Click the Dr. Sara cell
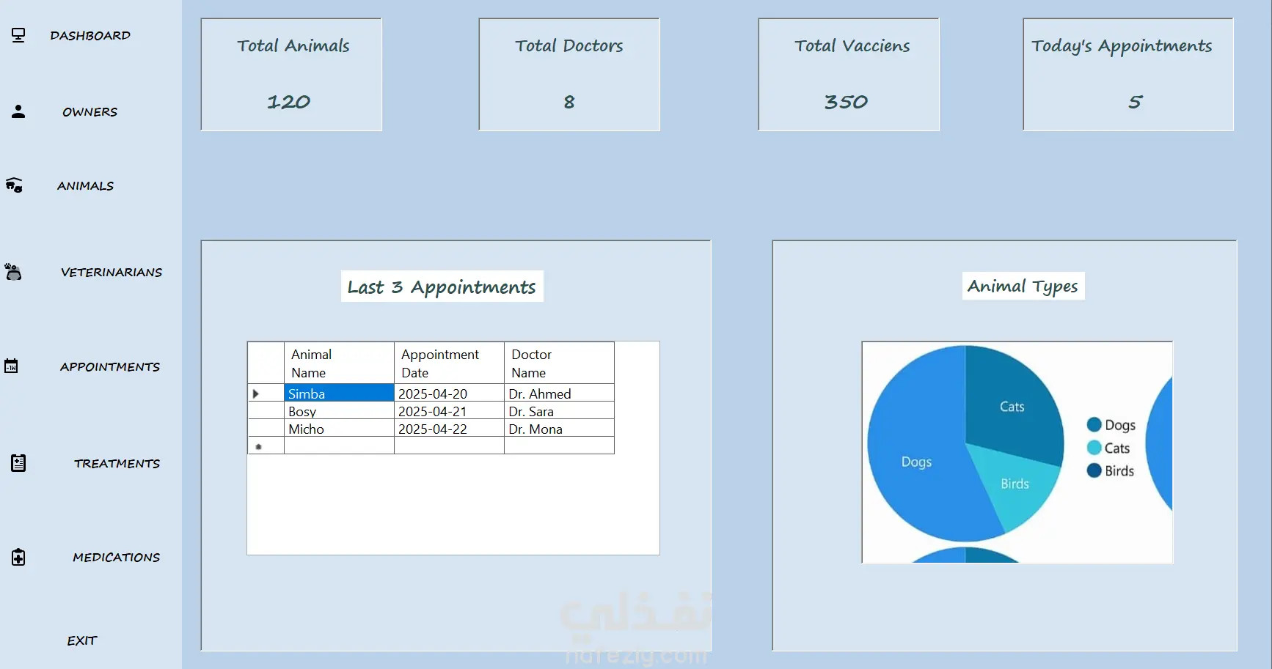Image resolution: width=1272 pixels, height=669 pixels. (559, 410)
